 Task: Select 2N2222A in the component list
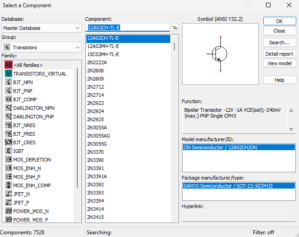[96, 62]
